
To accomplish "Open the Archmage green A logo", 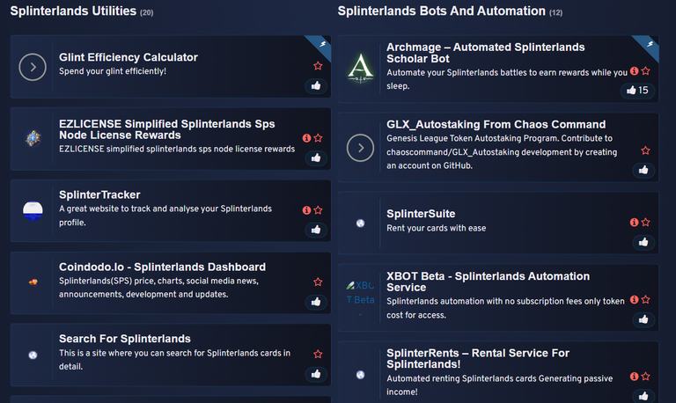I will [360, 68].
